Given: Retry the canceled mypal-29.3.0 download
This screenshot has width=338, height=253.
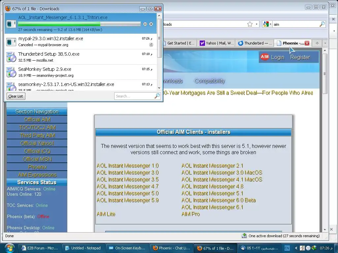Looking at the screenshot, I should click(x=151, y=45).
